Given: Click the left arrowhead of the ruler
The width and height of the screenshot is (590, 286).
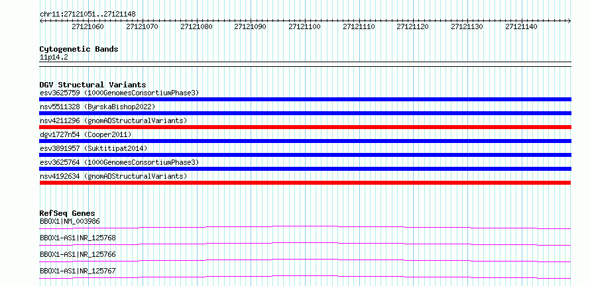Looking at the screenshot, I should [x=41, y=21].
